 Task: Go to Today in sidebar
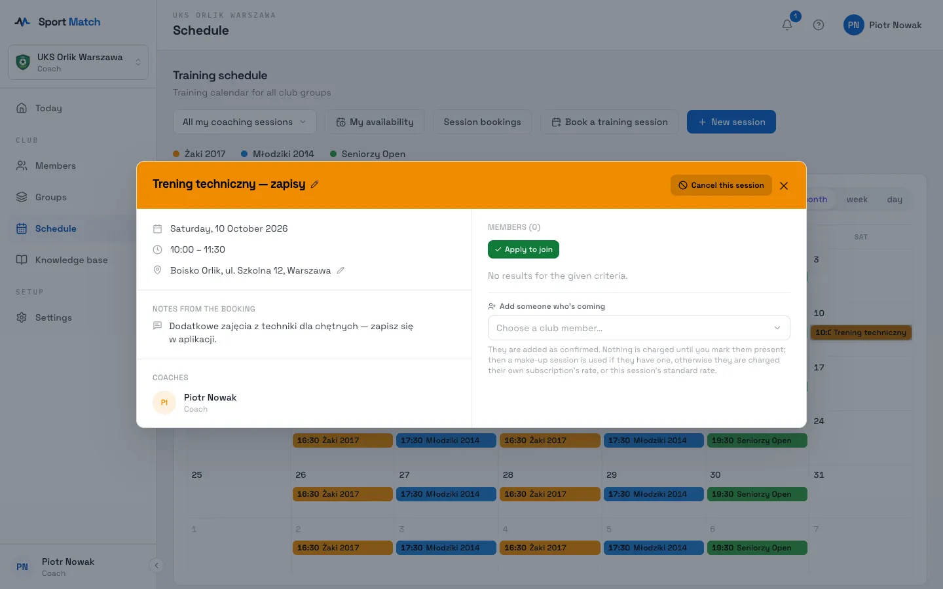coord(78,108)
